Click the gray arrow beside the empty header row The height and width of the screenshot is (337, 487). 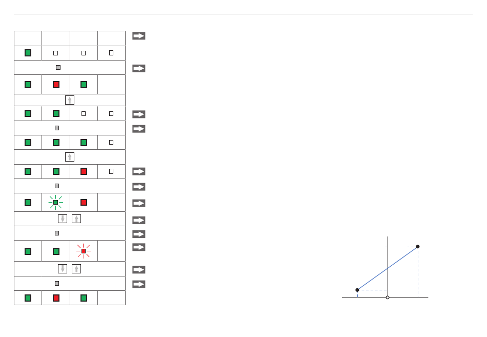point(139,36)
